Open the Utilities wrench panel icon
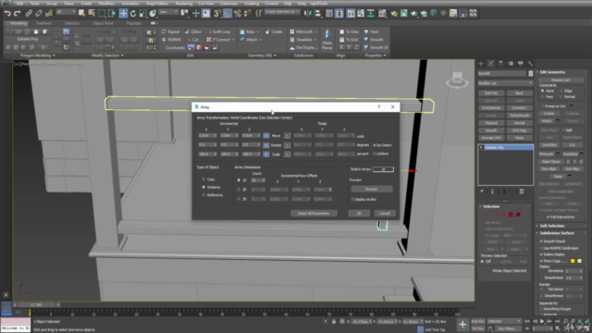Screen dimensions: 592x333 click(x=530, y=64)
